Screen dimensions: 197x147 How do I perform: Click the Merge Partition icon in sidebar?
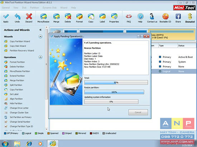coord(6,80)
